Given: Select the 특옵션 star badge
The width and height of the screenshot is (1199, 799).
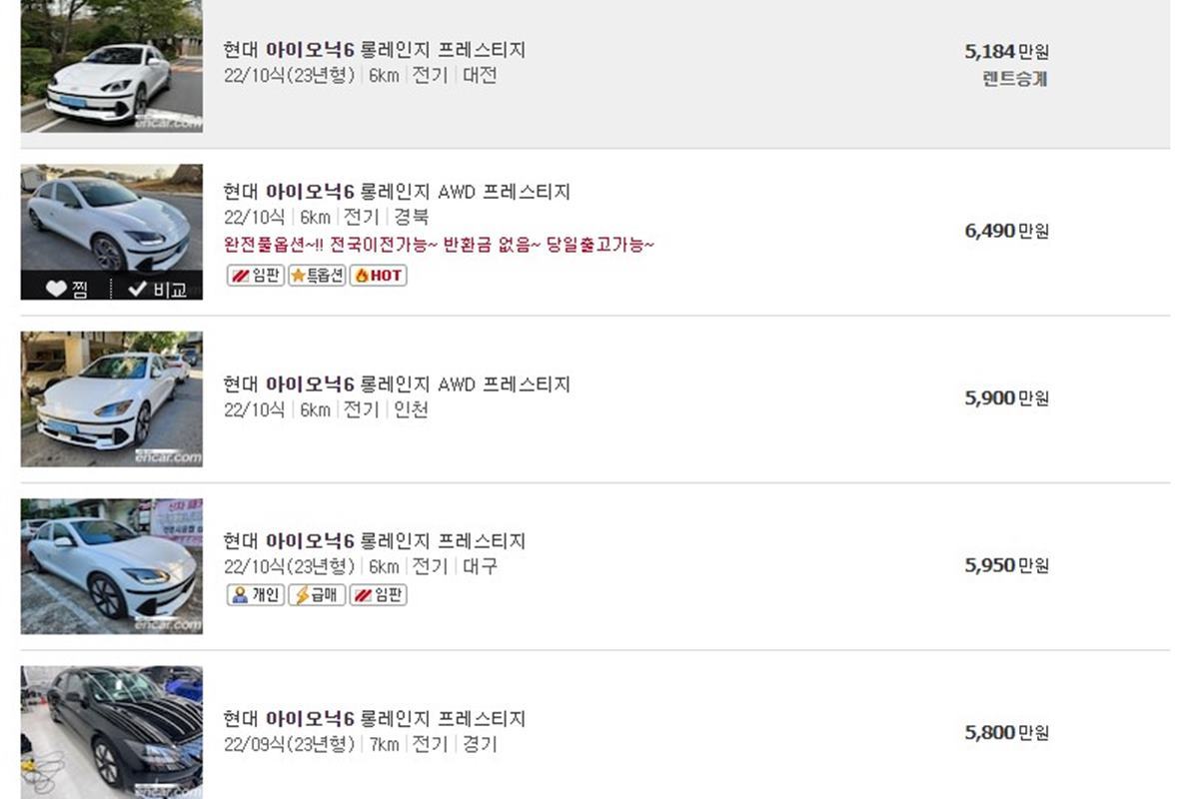Looking at the screenshot, I should coord(317,277).
